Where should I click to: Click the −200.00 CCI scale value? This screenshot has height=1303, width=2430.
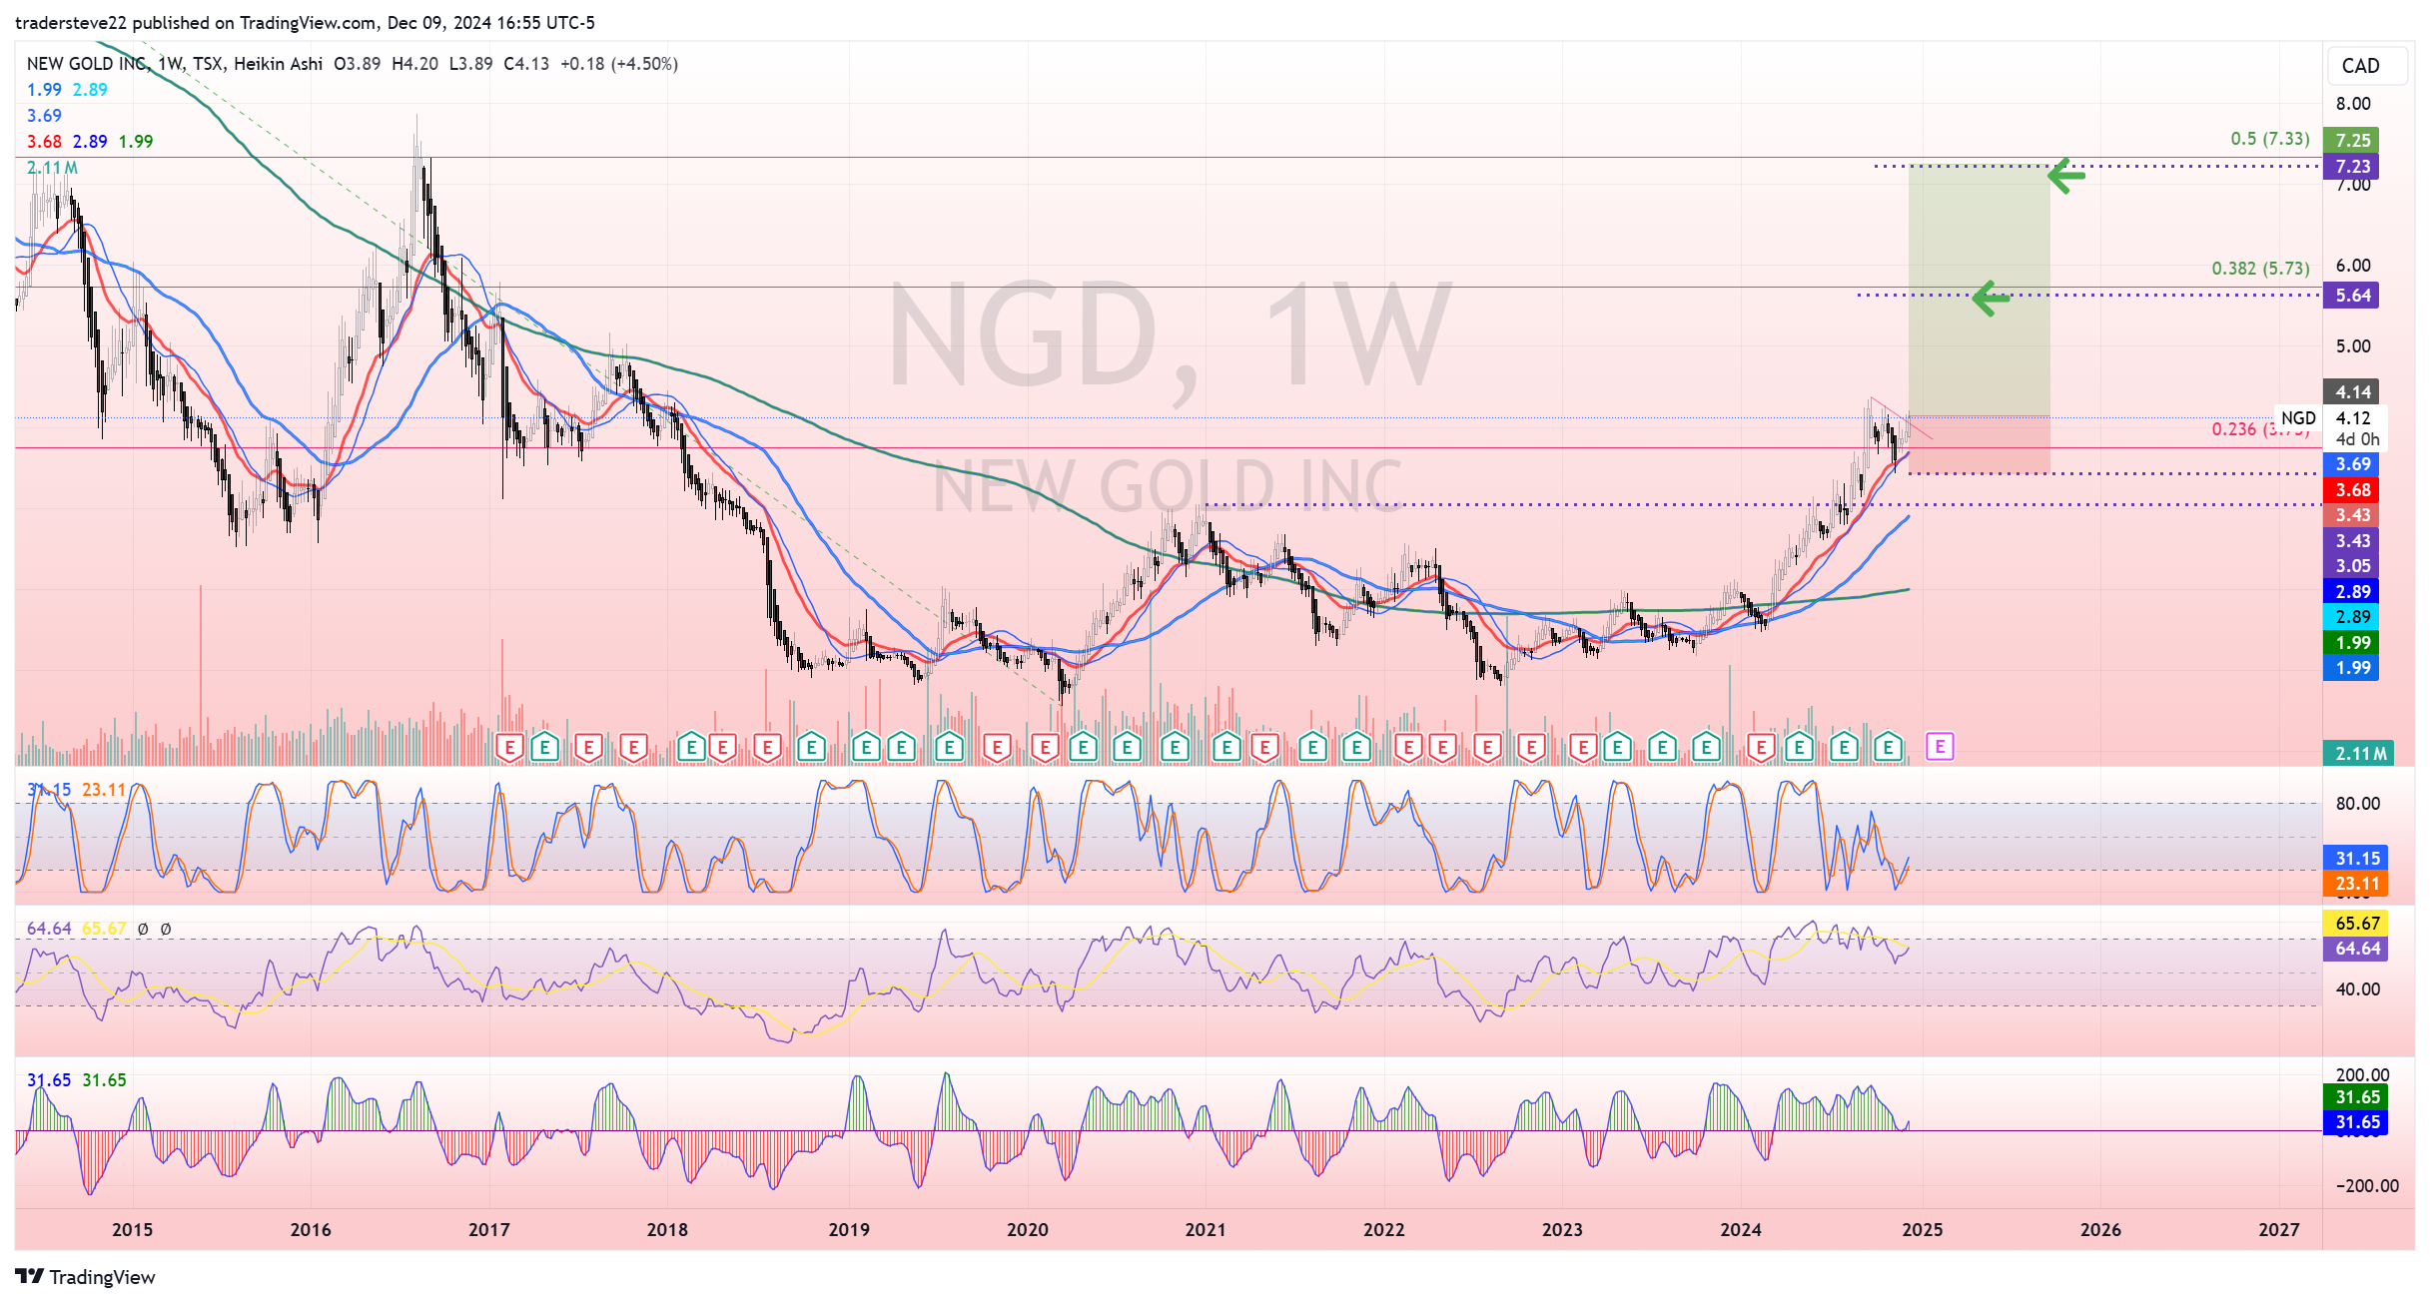pos(2367,1186)
